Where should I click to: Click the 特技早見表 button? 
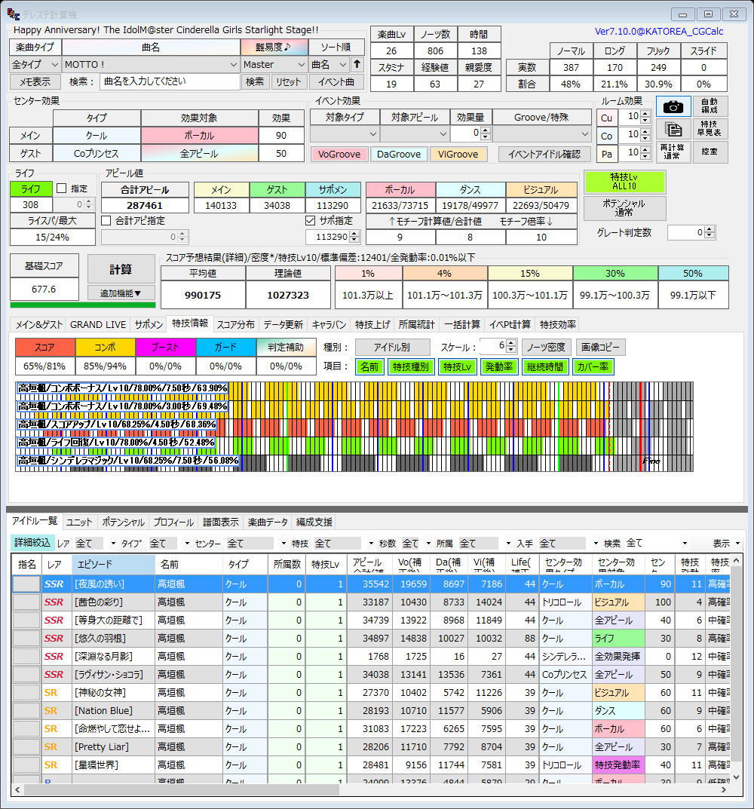click(710, 128)
